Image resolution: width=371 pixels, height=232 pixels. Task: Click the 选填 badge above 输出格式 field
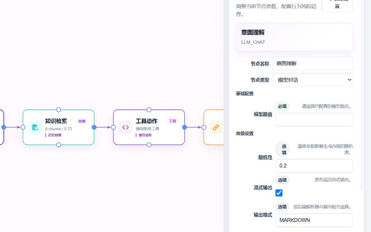pos(282,207)
